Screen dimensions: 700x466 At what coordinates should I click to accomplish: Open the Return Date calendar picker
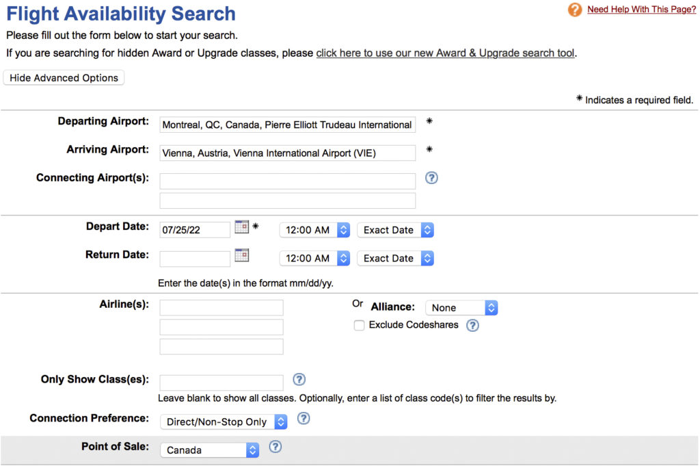pyautogui.click(x=241, y=255)
